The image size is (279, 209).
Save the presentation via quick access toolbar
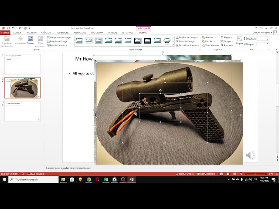[8, 28]
